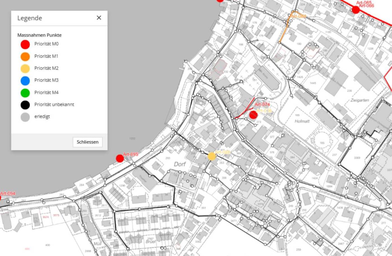Click the blue Priorität M3 legend circle
This screenshot has width=392, height=256.
click(x=25, y=81)
